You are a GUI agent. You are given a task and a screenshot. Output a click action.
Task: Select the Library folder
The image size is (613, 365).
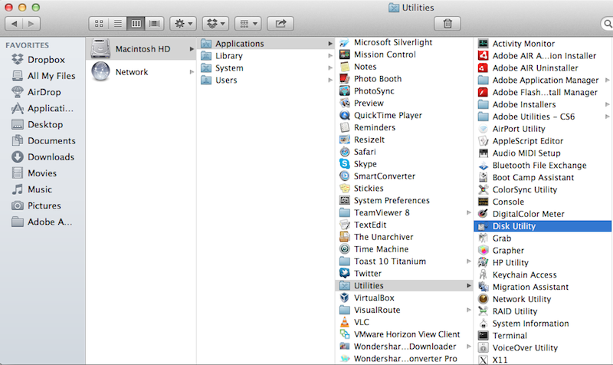click(x=229, y=56)
